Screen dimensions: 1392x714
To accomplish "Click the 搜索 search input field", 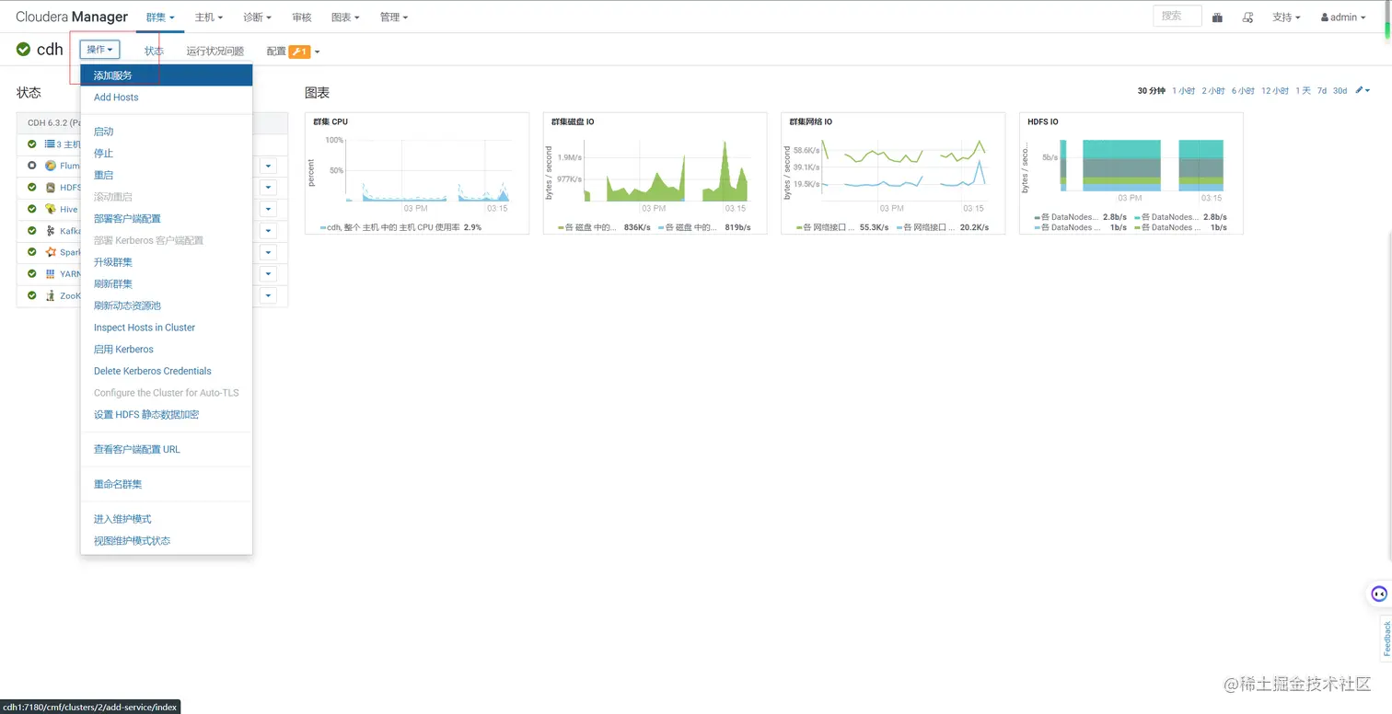I will [x=1177, y=16].
